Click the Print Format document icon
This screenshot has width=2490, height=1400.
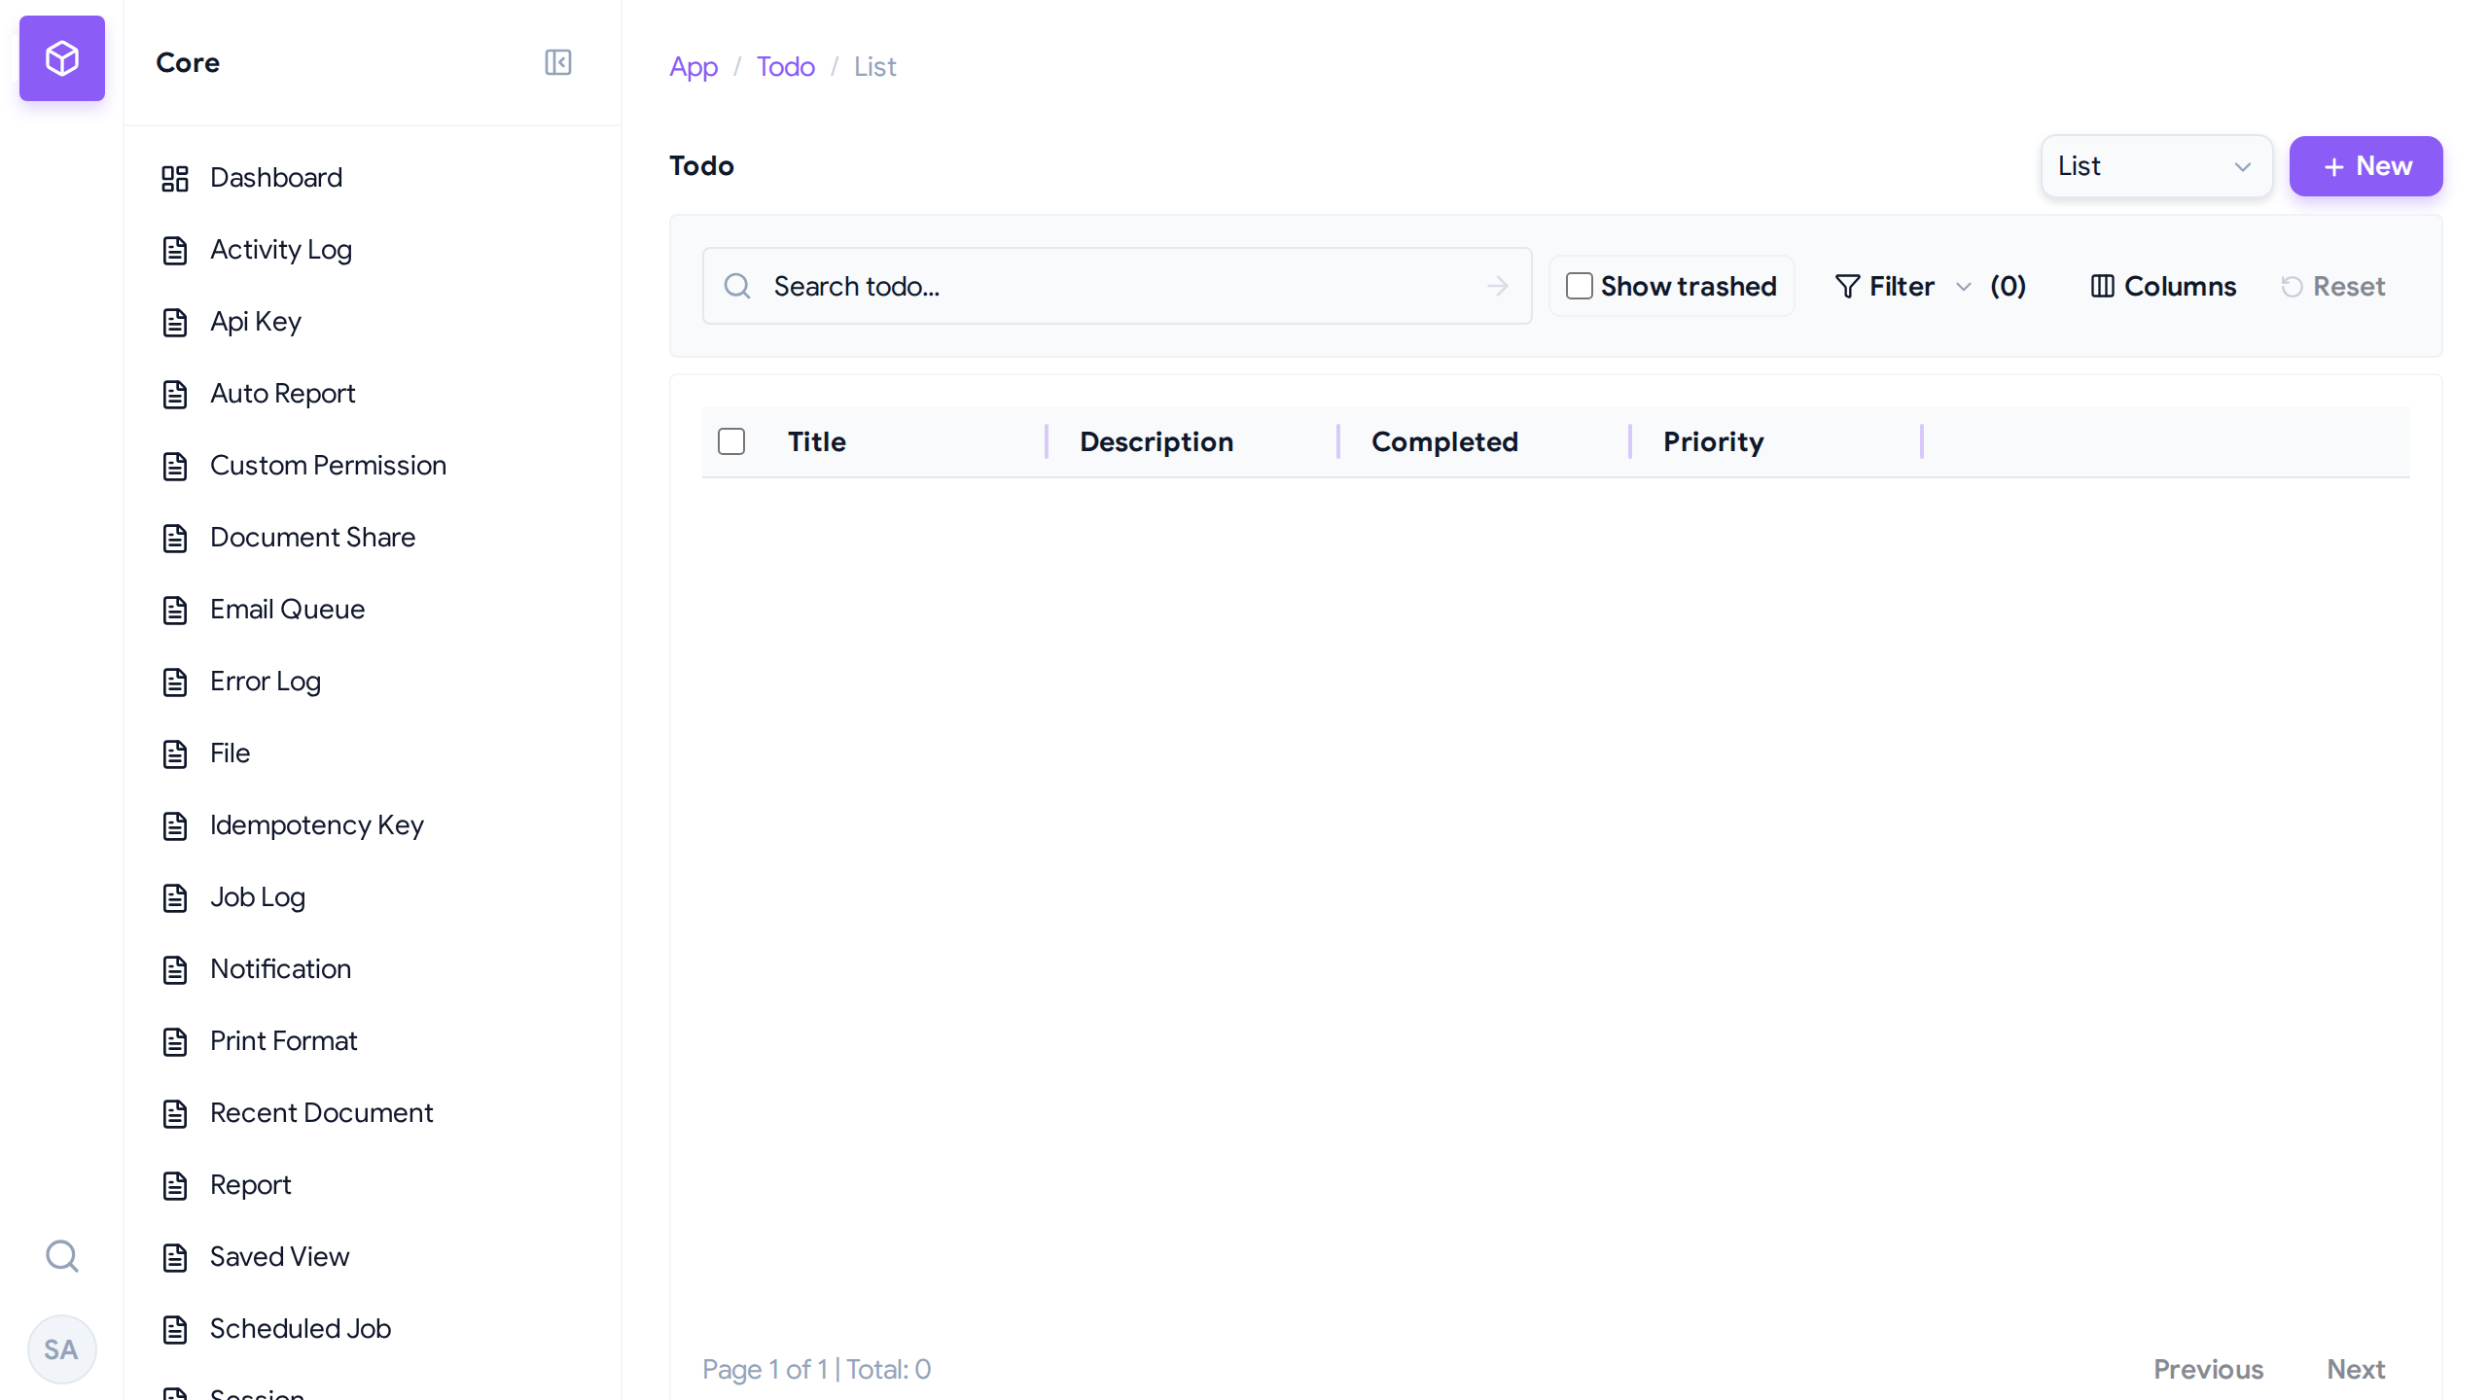click(175, 1041)
